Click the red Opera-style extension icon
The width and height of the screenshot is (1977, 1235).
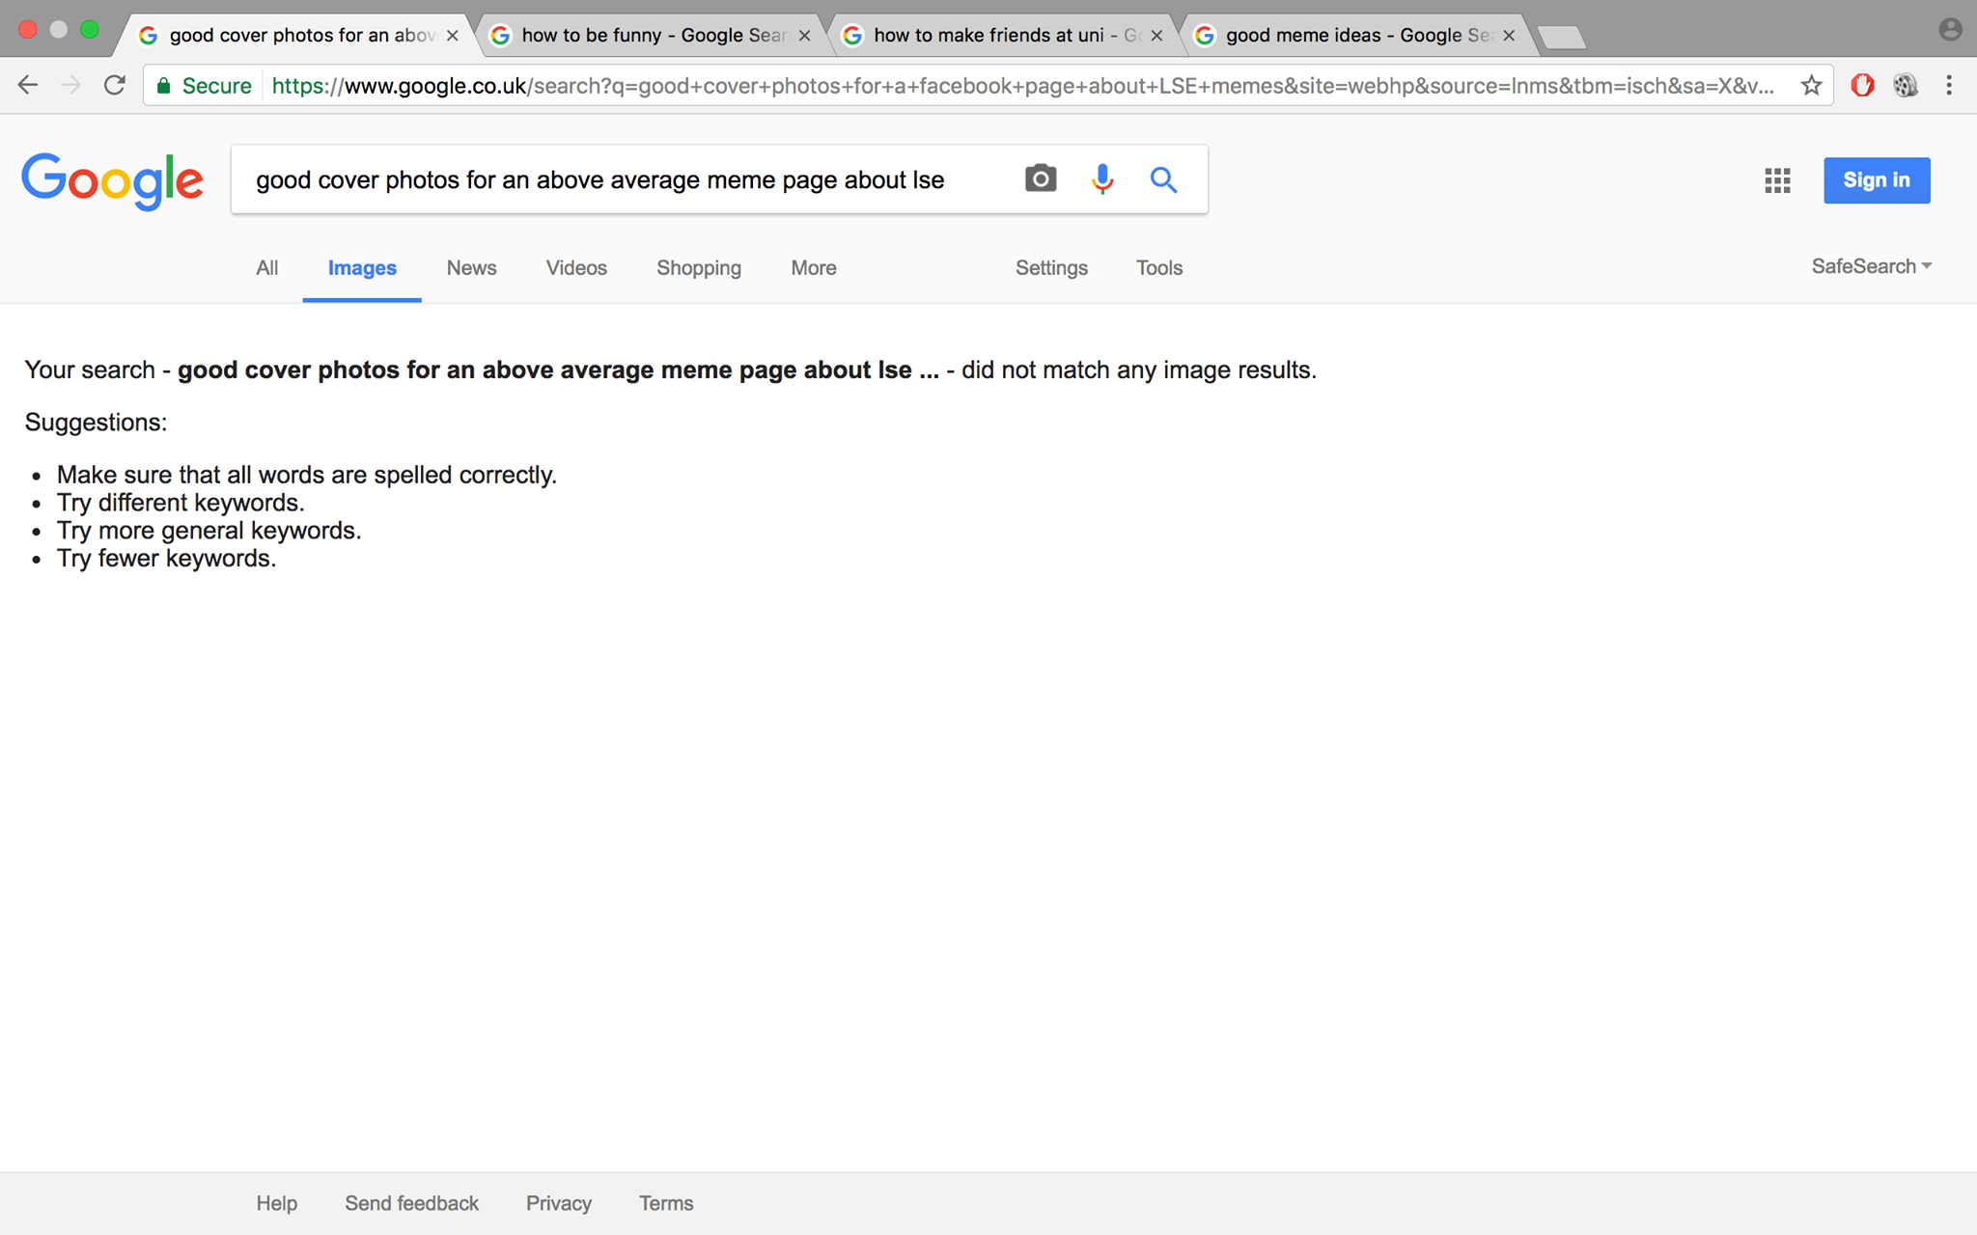[x=1862, y=86]
